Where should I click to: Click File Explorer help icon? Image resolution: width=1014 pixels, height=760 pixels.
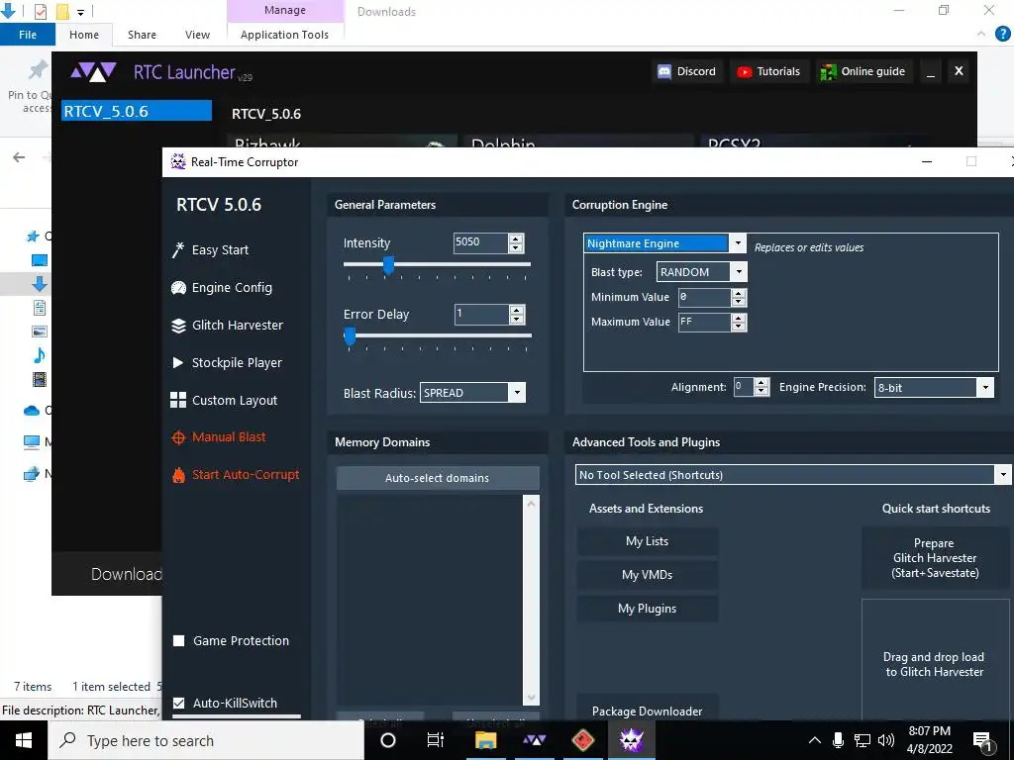[1002, 34]
